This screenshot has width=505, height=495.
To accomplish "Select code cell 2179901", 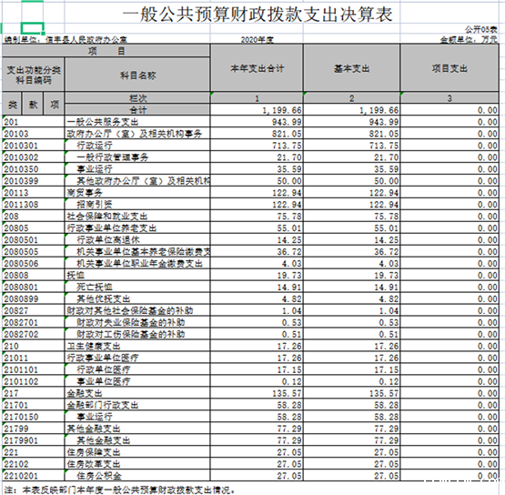I will [x=34, y=440].
